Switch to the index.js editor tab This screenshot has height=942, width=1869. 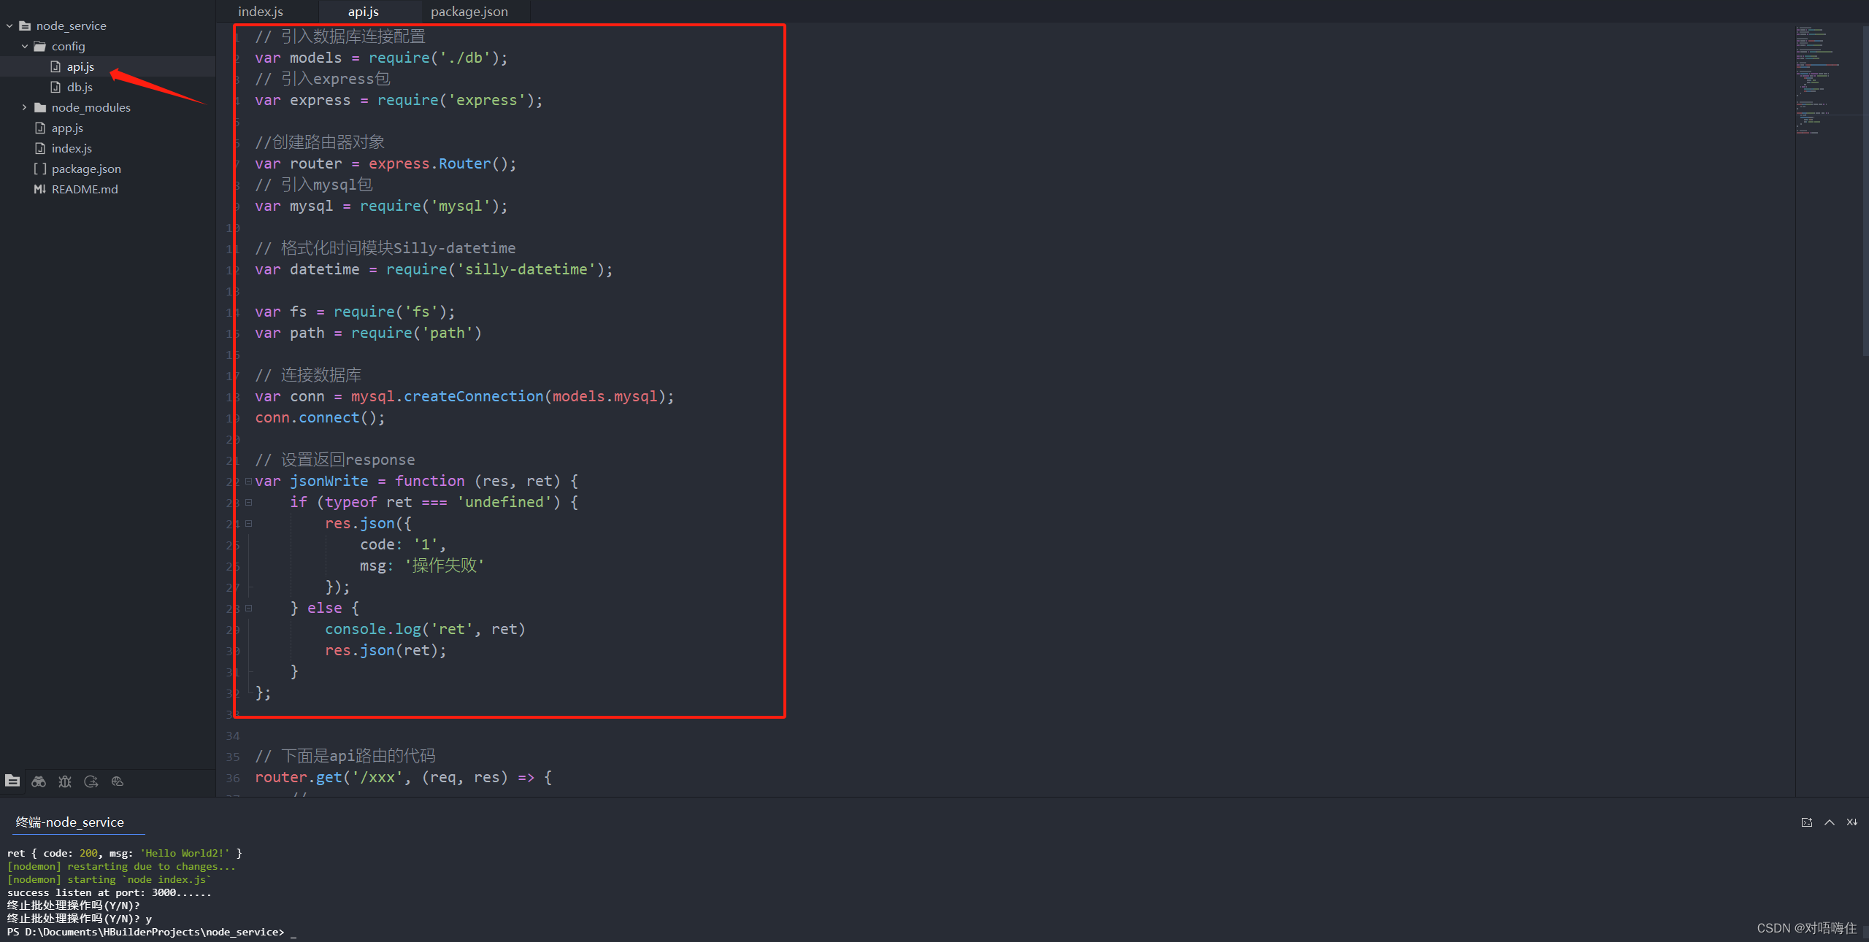click(x=261, y=12)
